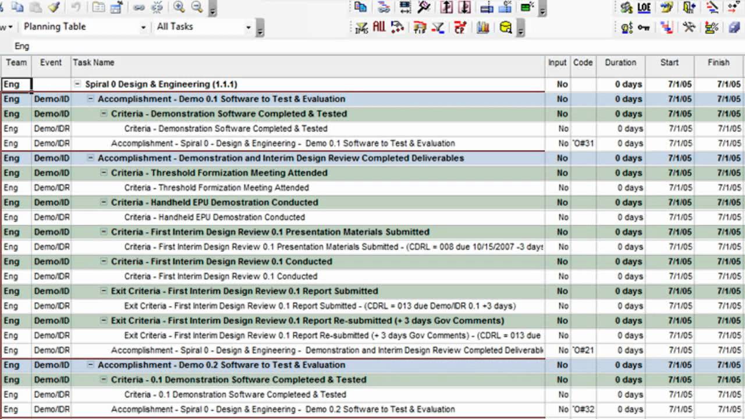745x419 pixels.
Task: Click the colored bar chart icon
Action: pyautogui.click(x=483, y=27)
